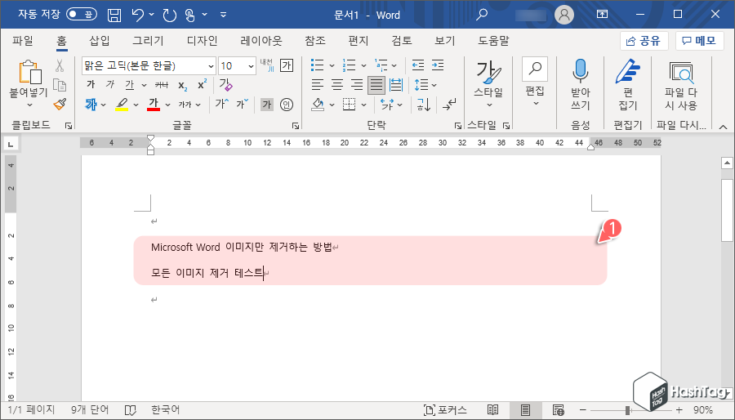Apply superscript formatting

pyautogui.click(x=202, y=85)
